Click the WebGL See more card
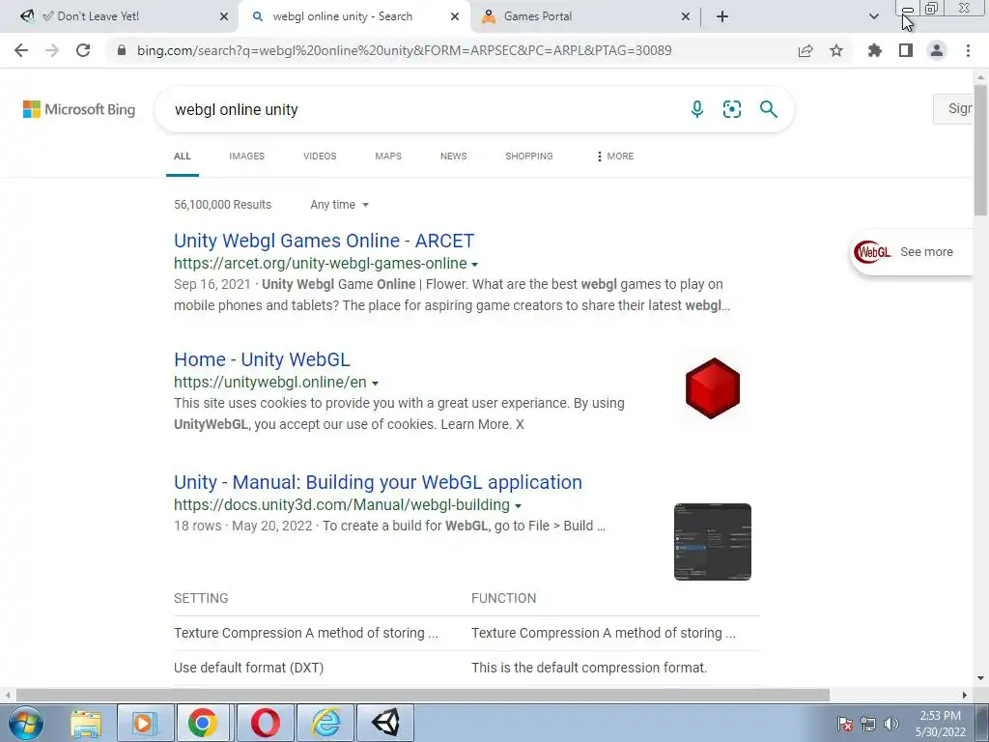 912,252
